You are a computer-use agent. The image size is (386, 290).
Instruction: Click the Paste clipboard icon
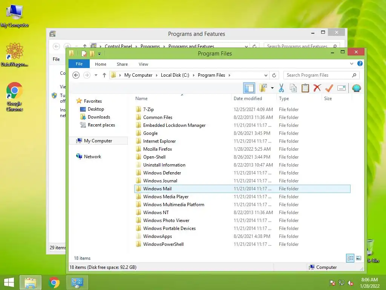pyautogui.click(x=305, y=88)
